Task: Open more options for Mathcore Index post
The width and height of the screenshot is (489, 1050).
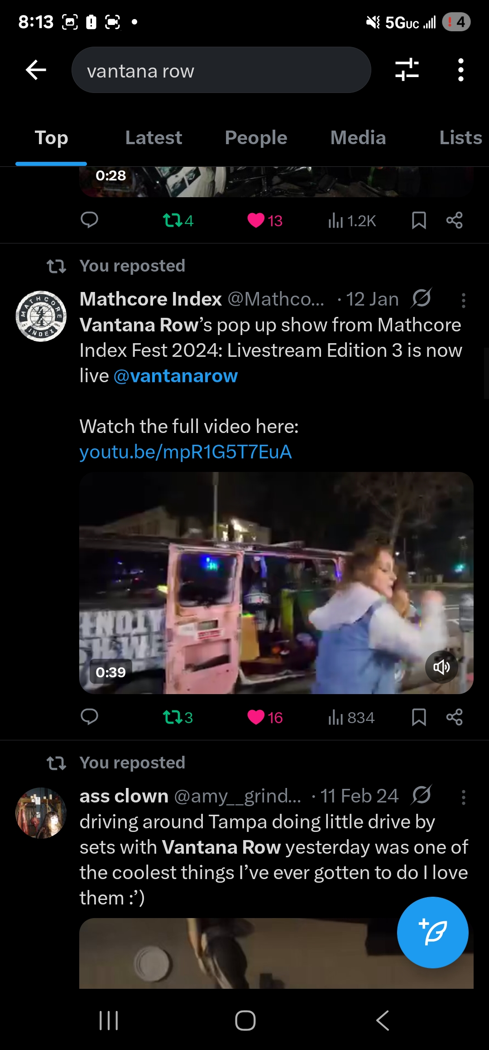Action: (463, 300)
